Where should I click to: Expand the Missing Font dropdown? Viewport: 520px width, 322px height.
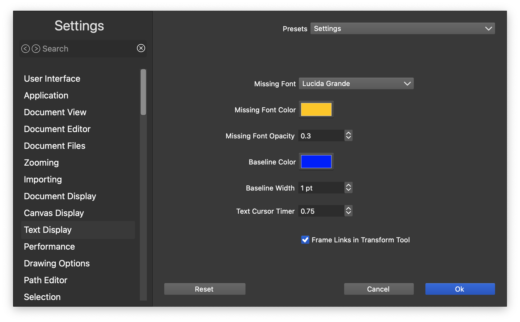tap(356, 83)
